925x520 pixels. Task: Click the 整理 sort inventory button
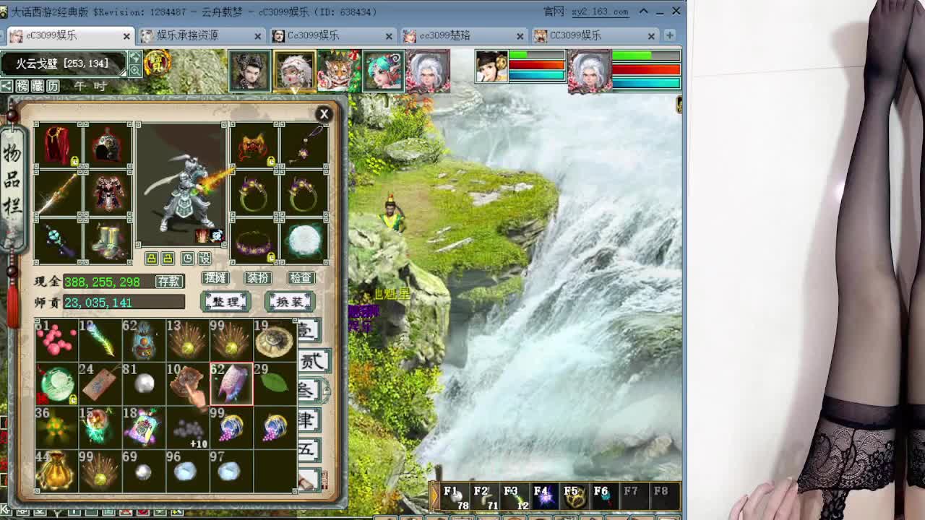coord(225,301)
